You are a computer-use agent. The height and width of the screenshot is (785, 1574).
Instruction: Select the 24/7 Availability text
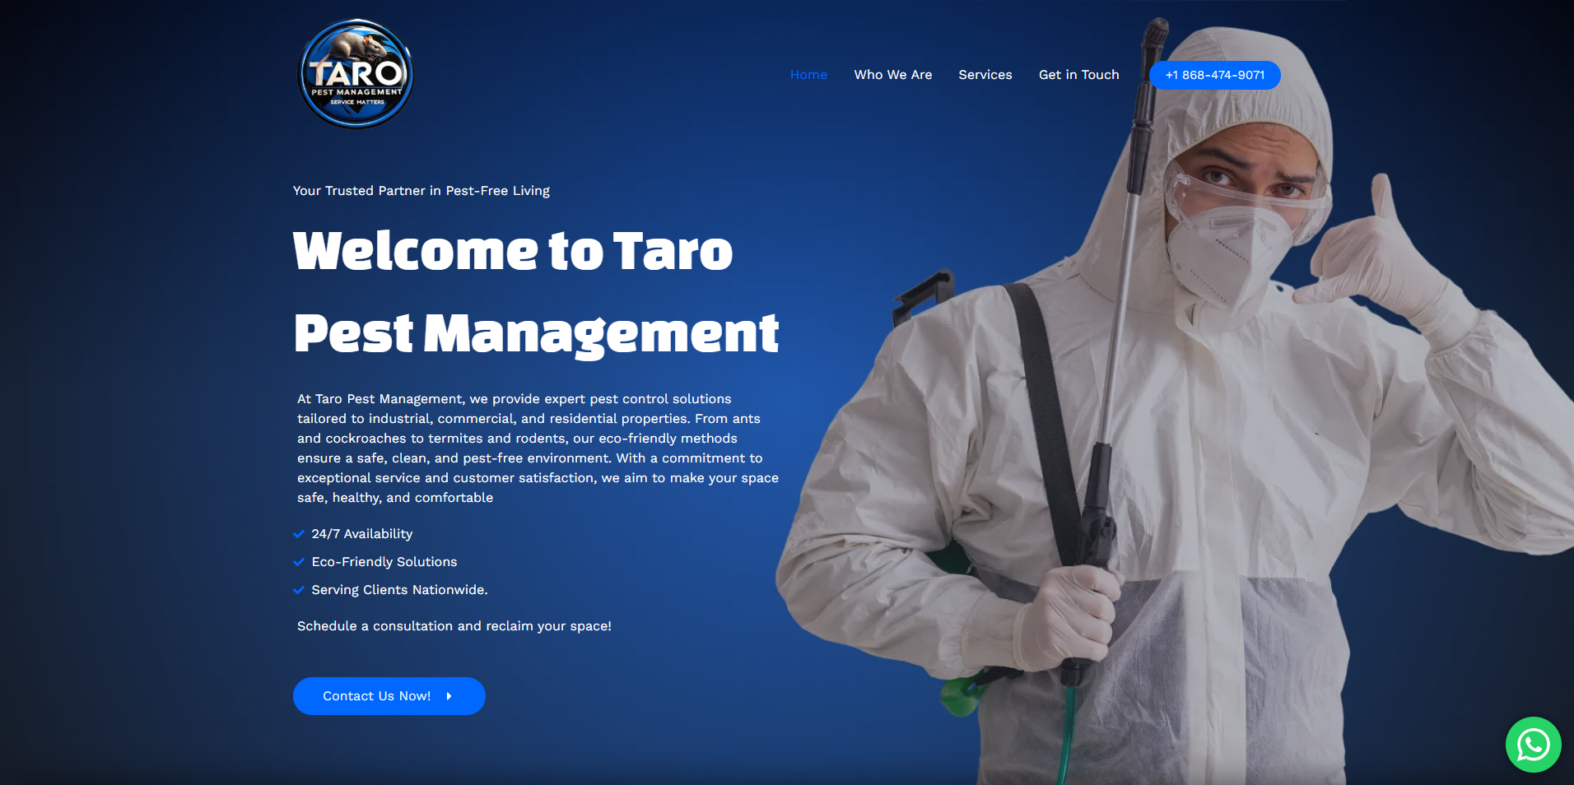coord(362,534)
